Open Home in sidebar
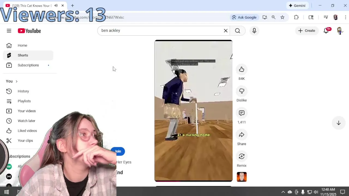 (28, 45)
